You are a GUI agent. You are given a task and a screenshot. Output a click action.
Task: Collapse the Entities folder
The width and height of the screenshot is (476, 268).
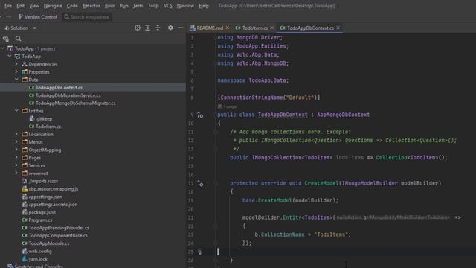16,111
